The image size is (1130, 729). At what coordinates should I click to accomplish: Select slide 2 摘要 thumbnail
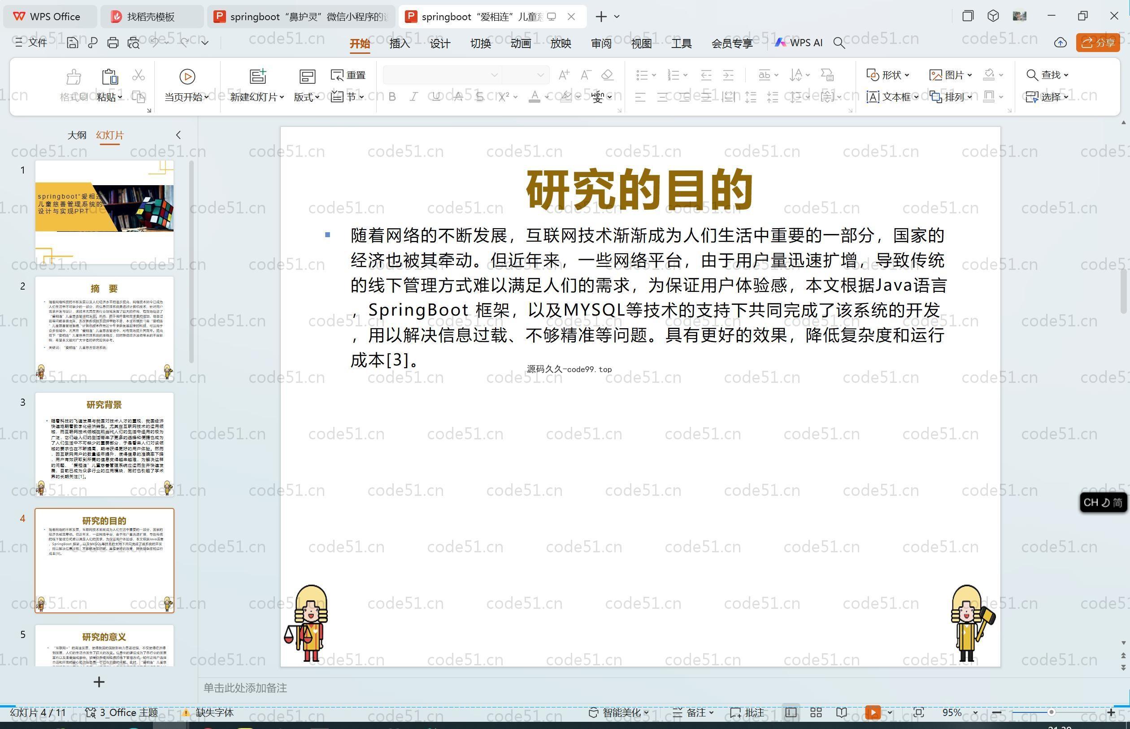pyautogui.click(x=104, y=328)
